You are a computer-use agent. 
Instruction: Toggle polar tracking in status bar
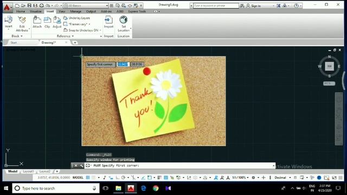(x=123, y=178)
